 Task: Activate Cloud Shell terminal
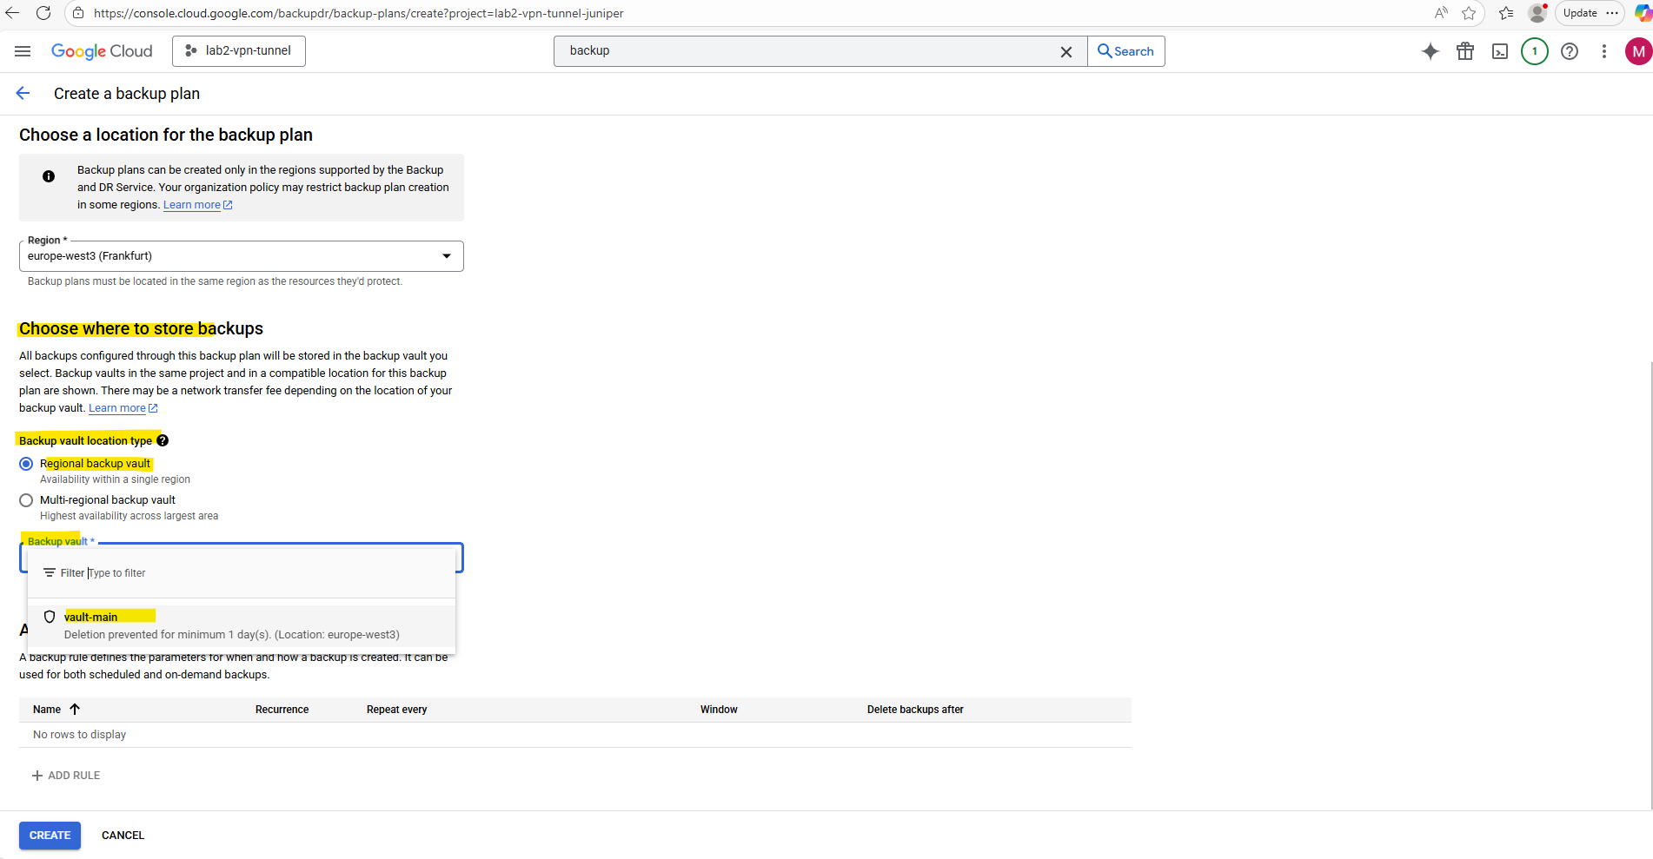(x=1500, y=51)
